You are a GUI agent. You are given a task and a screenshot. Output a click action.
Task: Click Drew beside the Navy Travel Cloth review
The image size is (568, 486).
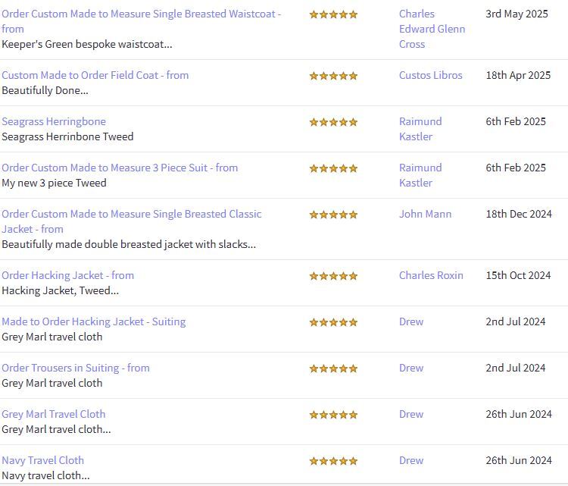[x=411, y=460]
